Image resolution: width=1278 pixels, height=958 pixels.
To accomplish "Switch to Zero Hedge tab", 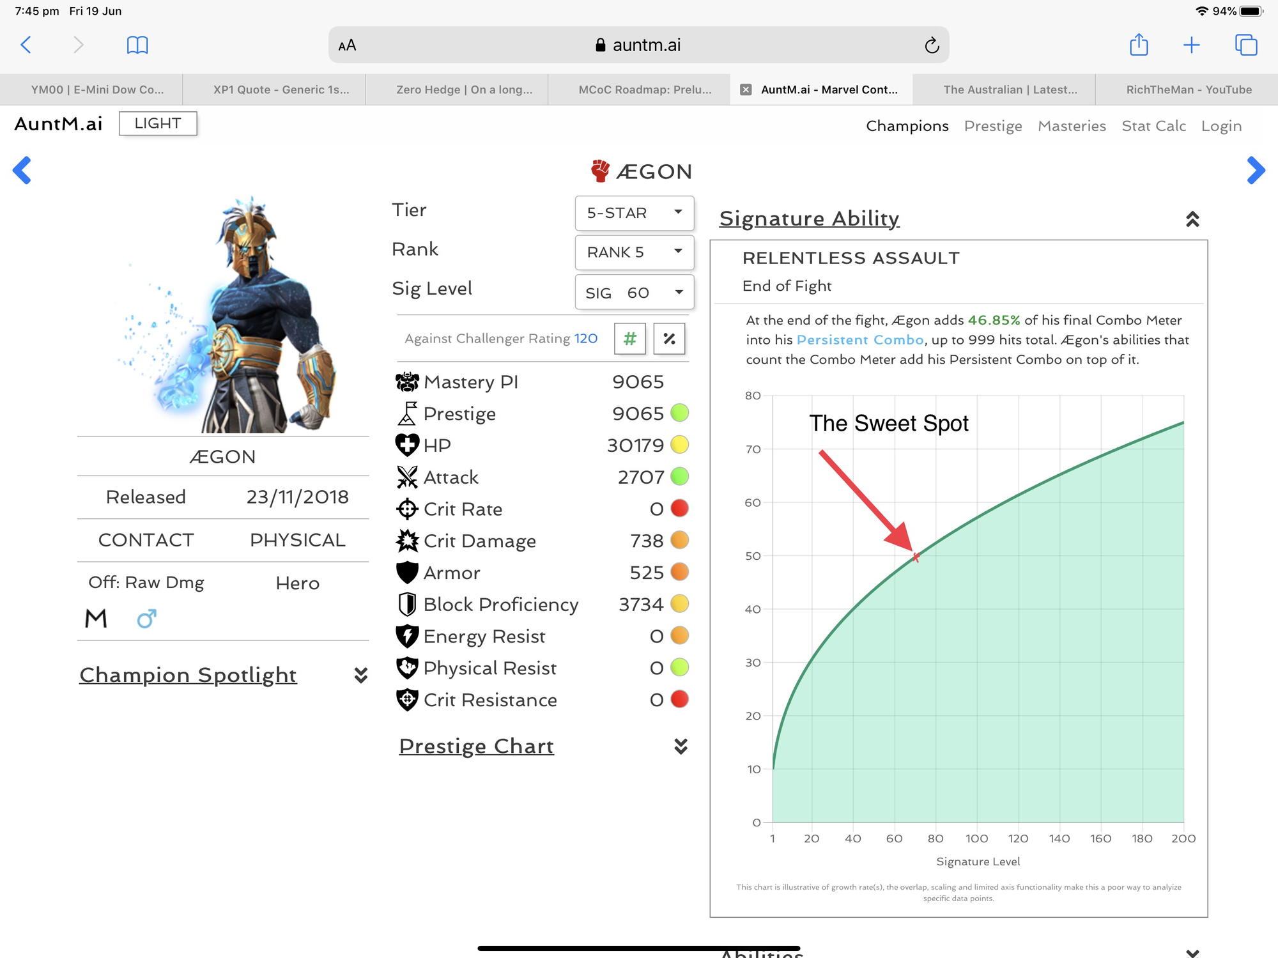I will tap(457, 89).
